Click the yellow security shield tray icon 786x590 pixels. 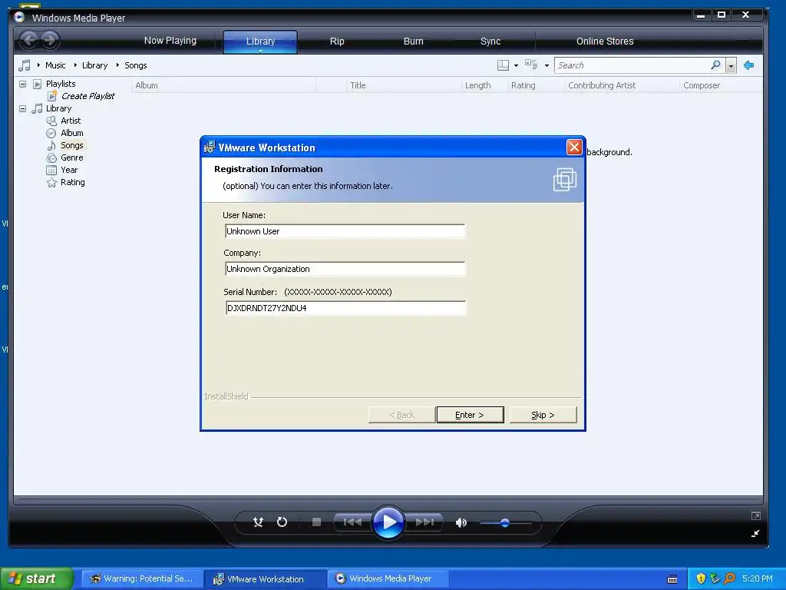click(701, 578)
